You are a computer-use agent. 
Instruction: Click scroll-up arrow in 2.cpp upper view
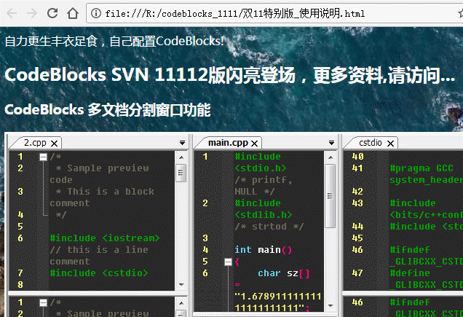point(181,157)
